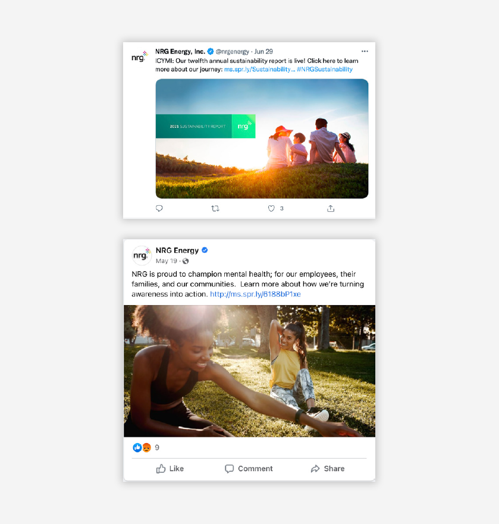Viewport: 499px width, 524px height.
Task: Click the Share button on Facebook post
Action: point(328,469)
